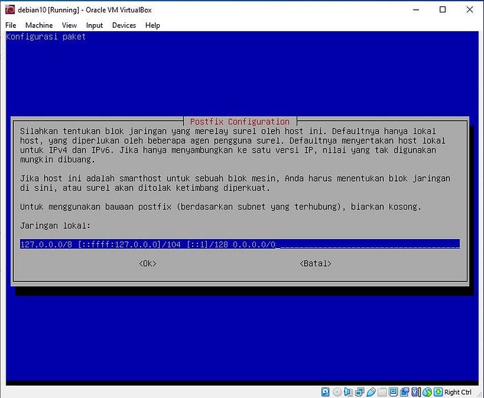
Task: Click the shared folders status icon
Action: pyautogui.click(x=382, y=392)
